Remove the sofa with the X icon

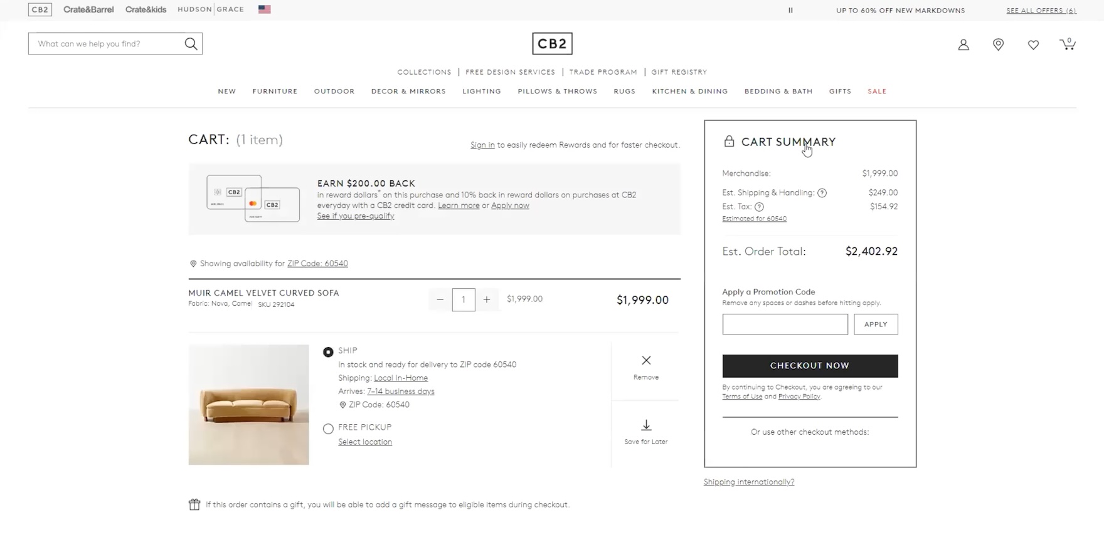[x=646, y=361]
